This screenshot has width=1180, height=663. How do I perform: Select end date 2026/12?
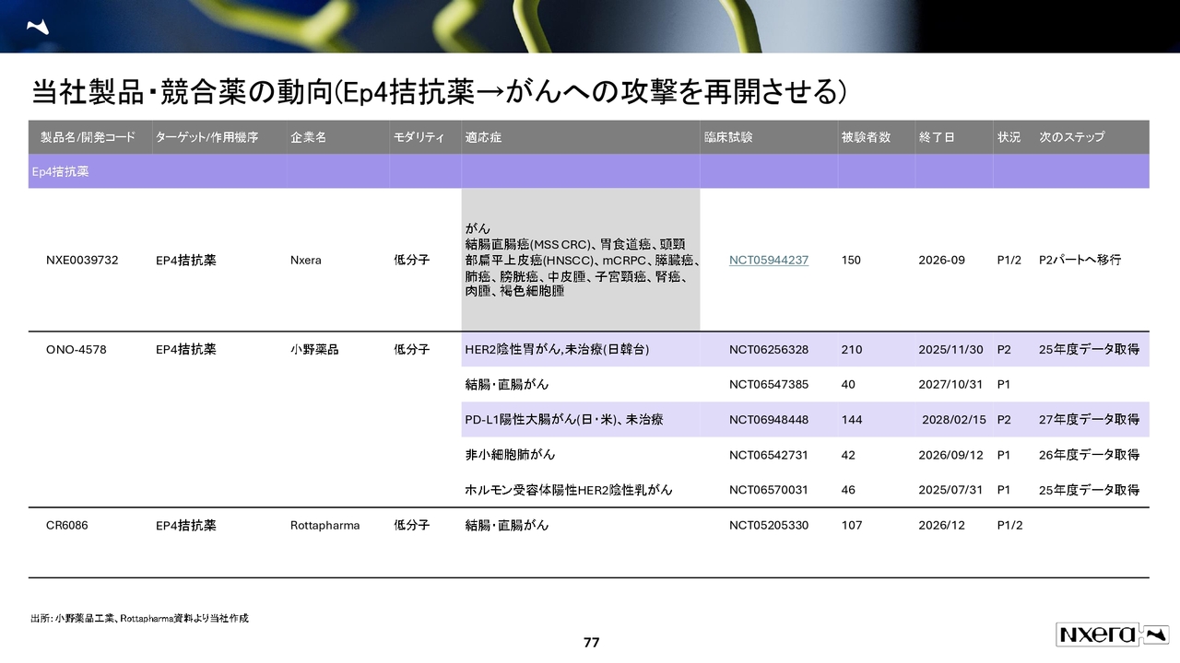pyautogui.click(x=941, y=525)
